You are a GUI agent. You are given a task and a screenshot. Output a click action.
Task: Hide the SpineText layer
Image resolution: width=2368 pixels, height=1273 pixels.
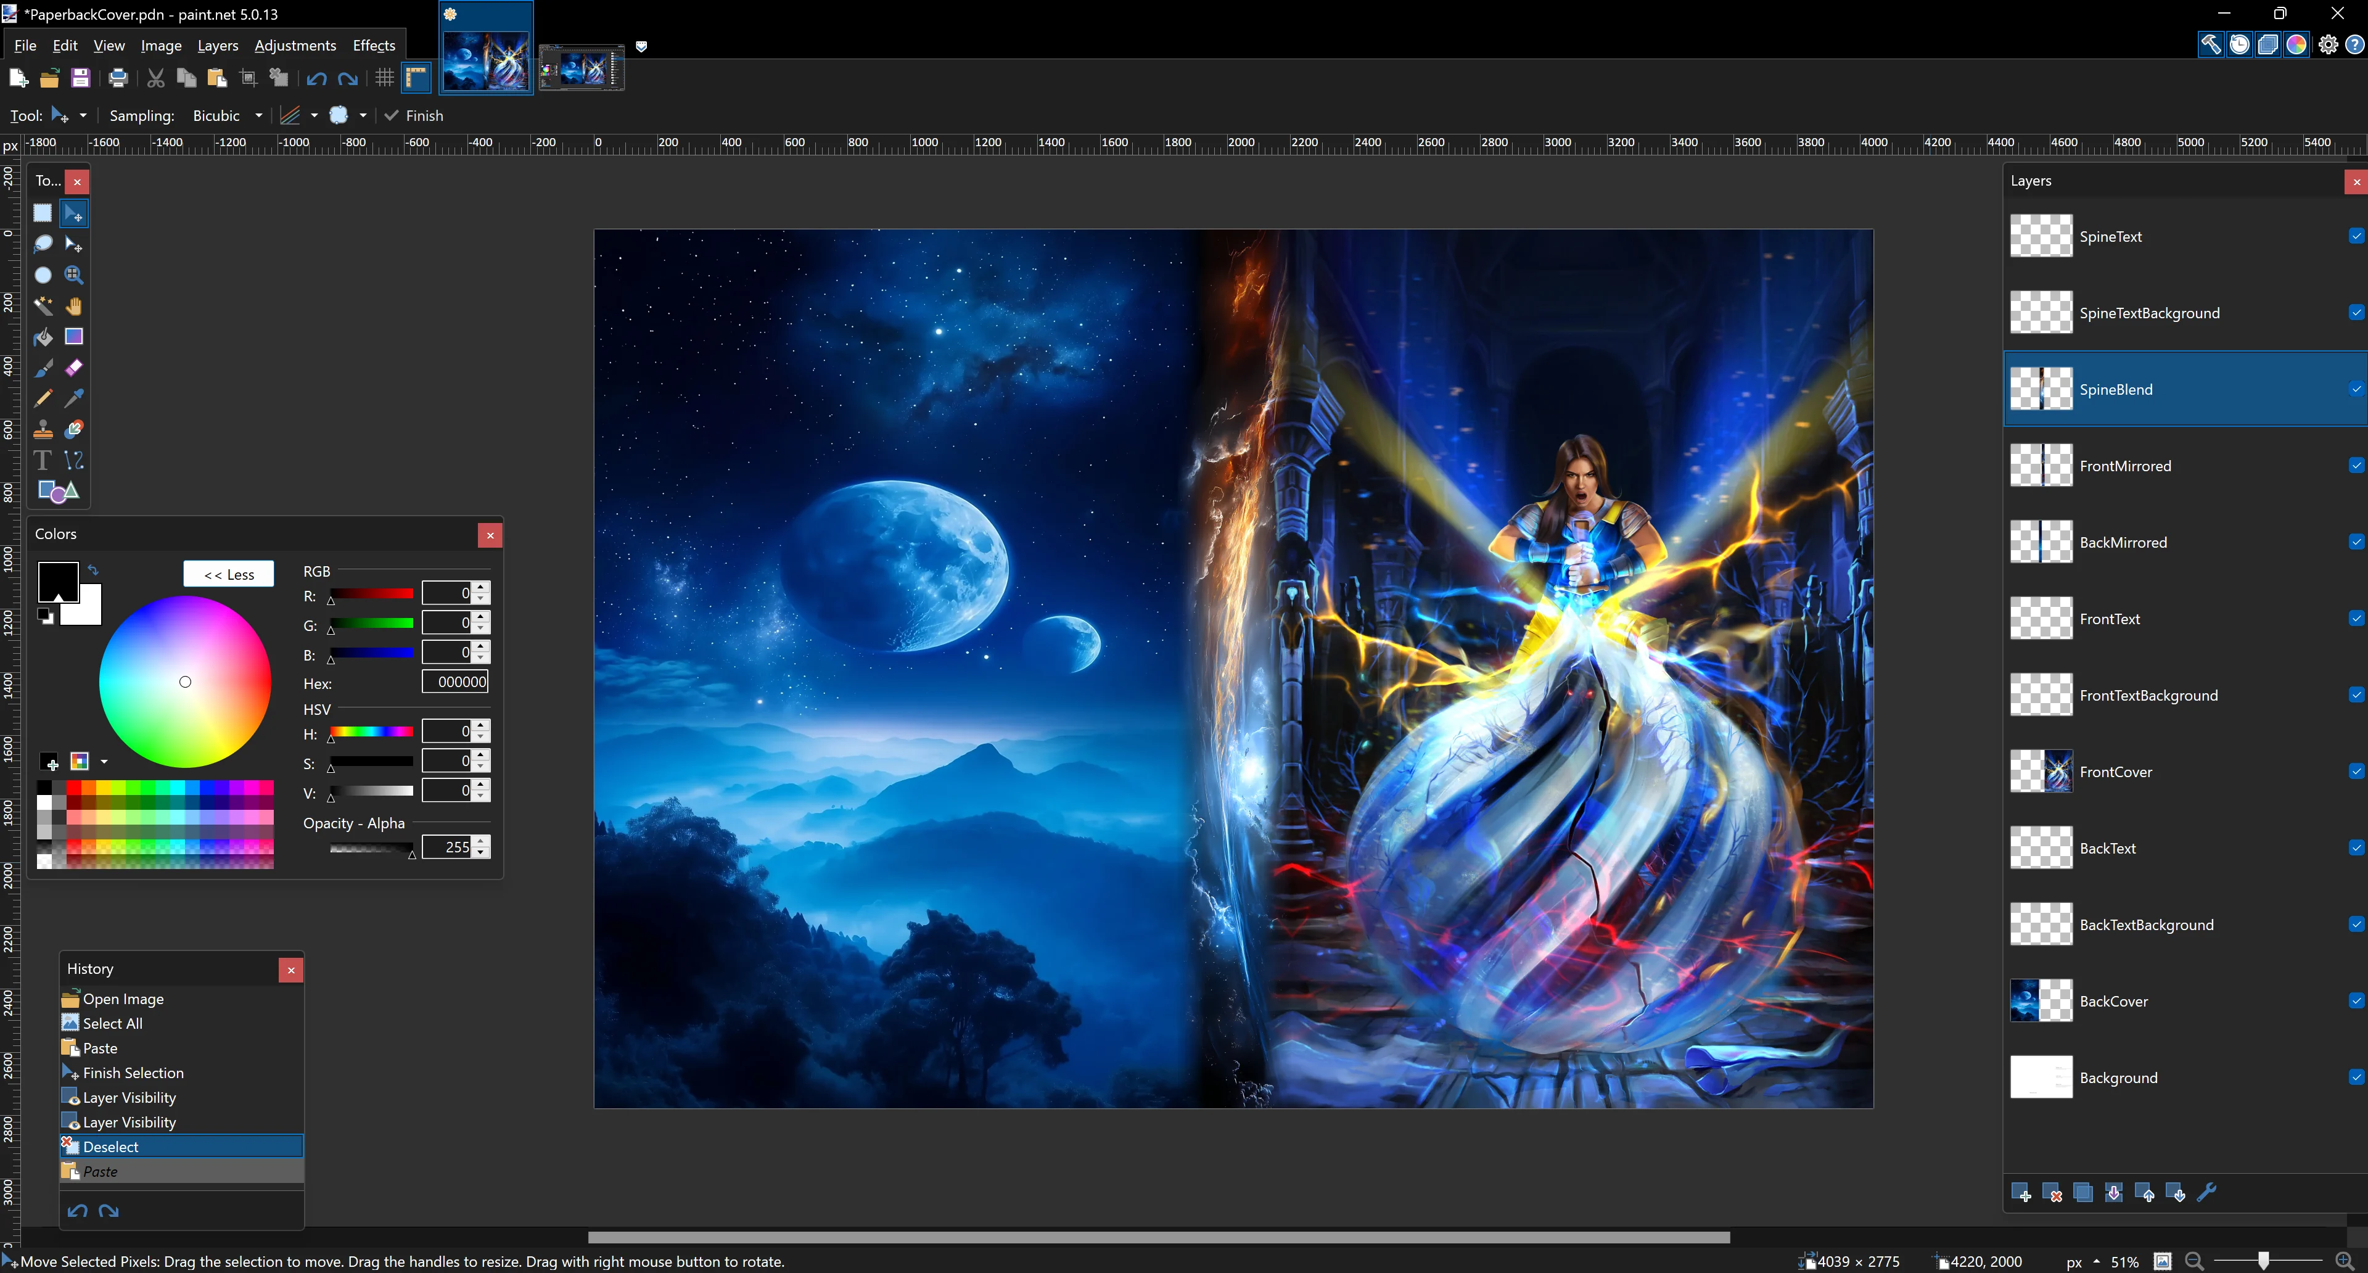coord(2356,236)
